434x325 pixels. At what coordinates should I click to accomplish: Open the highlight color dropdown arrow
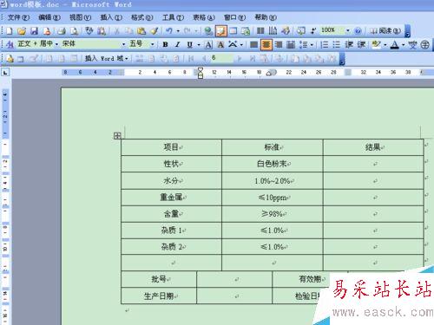(385, 45)
